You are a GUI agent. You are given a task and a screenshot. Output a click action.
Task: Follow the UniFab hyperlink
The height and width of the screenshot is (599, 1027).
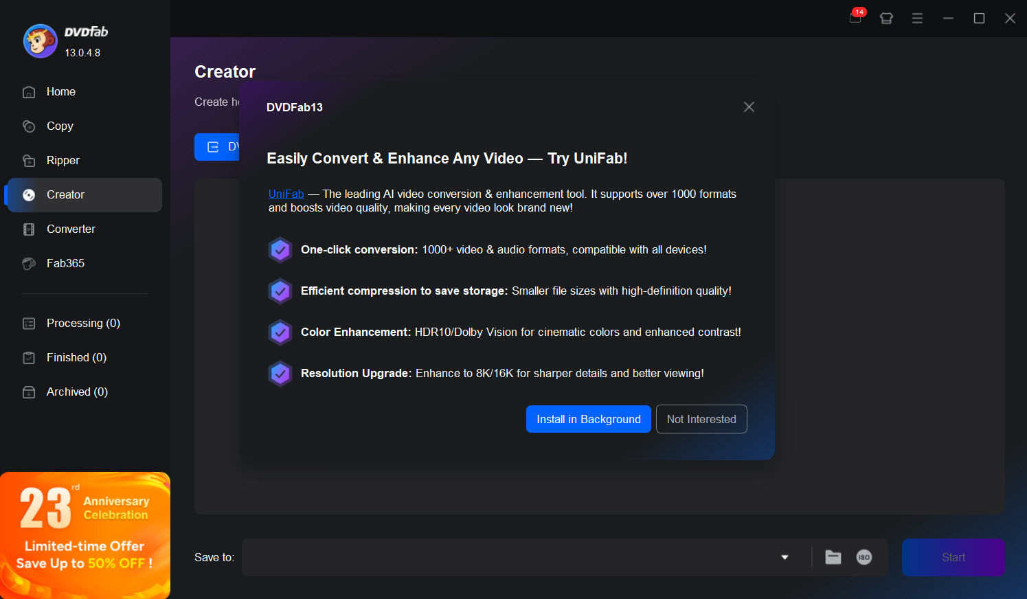(x=286, y=194)
